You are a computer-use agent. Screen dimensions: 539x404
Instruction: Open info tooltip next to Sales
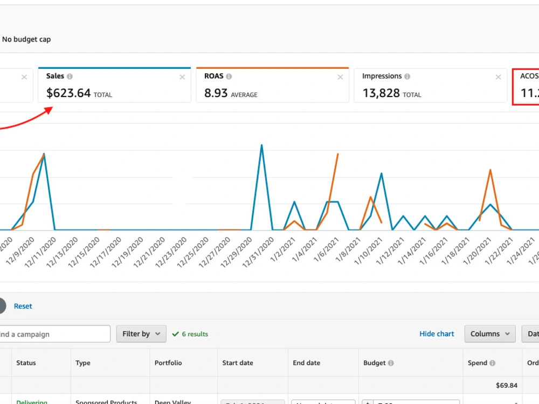click(70, 76)
